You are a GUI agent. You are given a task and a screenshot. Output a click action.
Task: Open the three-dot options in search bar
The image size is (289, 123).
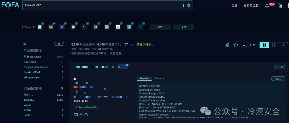[x=183, y=5]
